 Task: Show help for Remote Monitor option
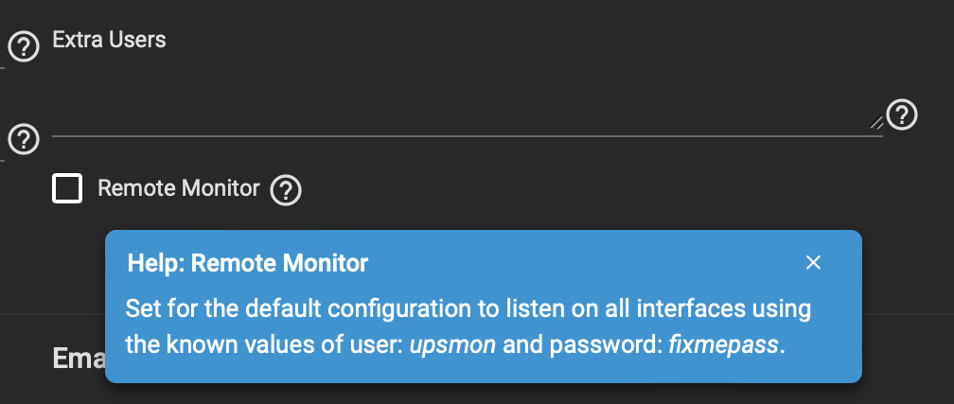point(286,190)
